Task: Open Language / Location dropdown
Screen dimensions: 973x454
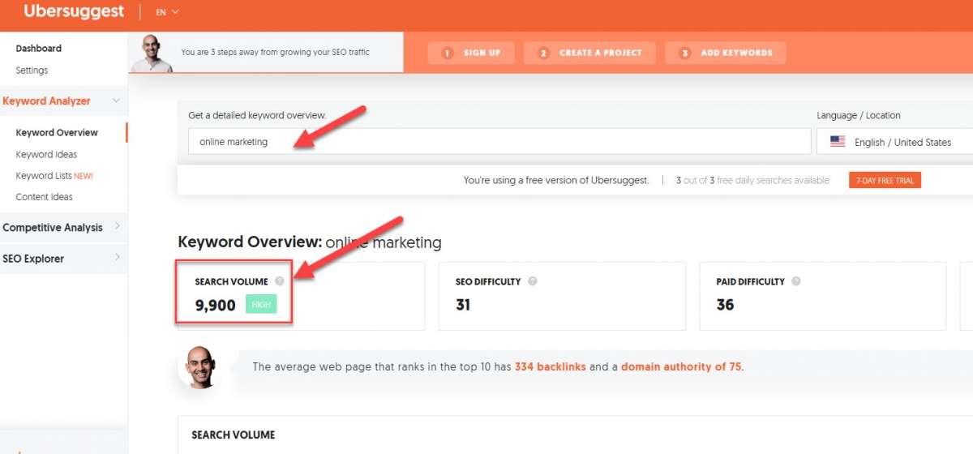Action: click(895, 141)
